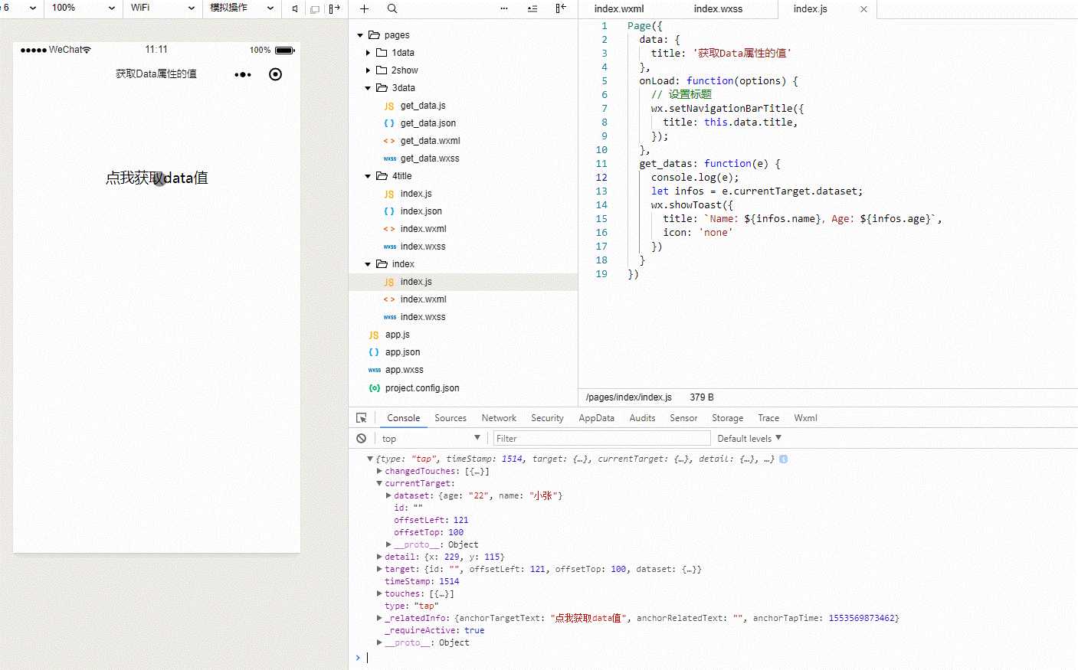Switch to the index.wxss editor tab
Screen dimensions: 1078x670
(x=718, y=9)
